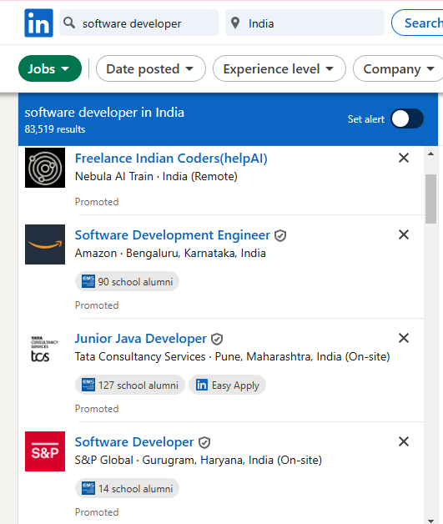This screenshot has width=443, height=524.
Task: Dismiss the Freelance Indian Coders job
Action: [x=404, y=158]
